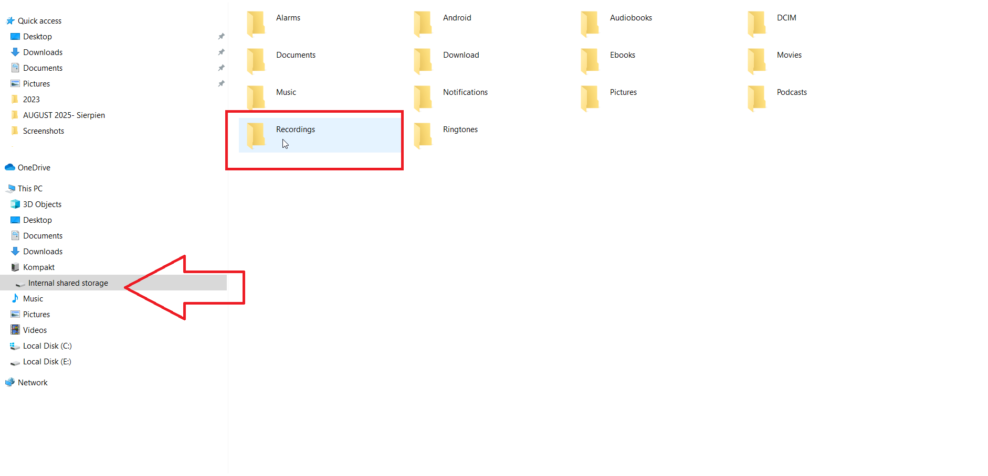This screenshot has width=988, height=476.
Task: Open the DCIM folder
Action: pyautogui.click(x=786, y=18)
